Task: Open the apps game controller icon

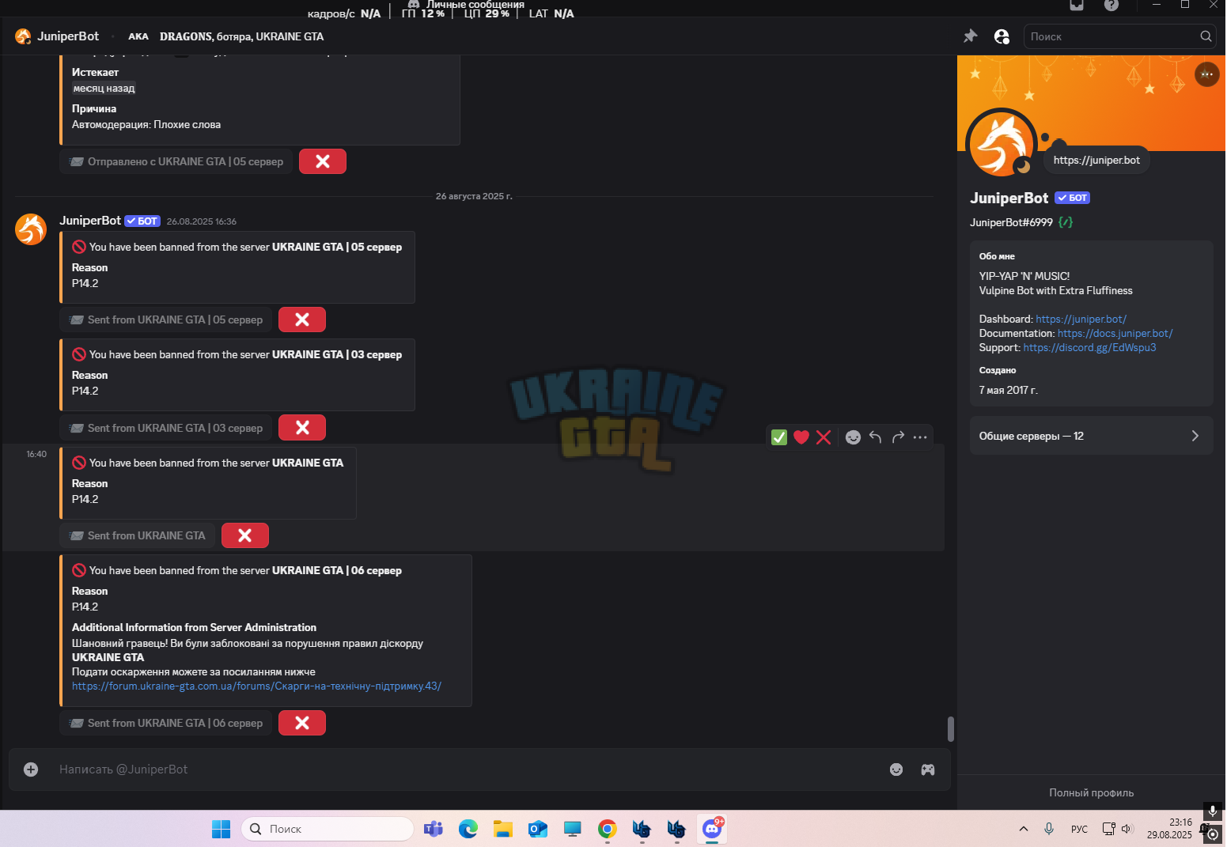Action: 928,769
